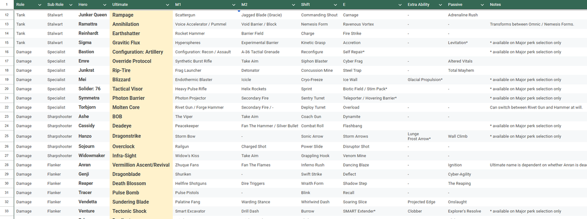This screenshot has width=587, height=219.
Task: Select the Biotic Field / Stim Pack* cell
Action: click(x=373, y=89)
